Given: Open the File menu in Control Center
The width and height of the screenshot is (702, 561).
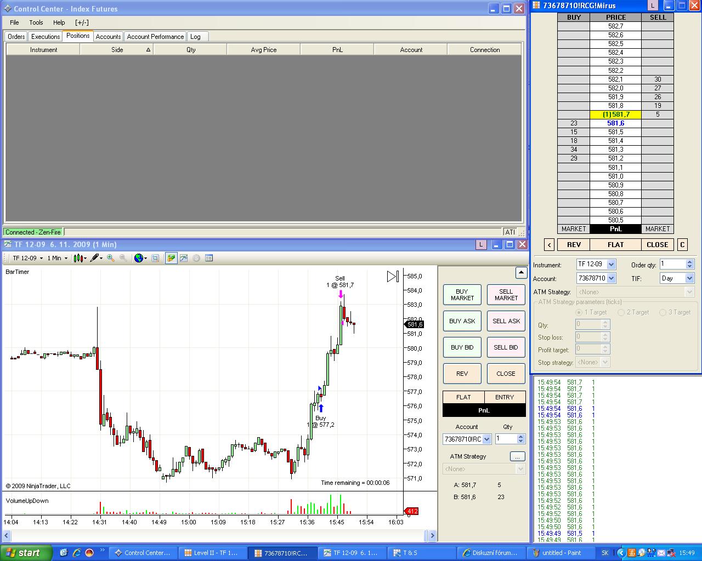Looking at the screenshot, I should coord(14,22).
